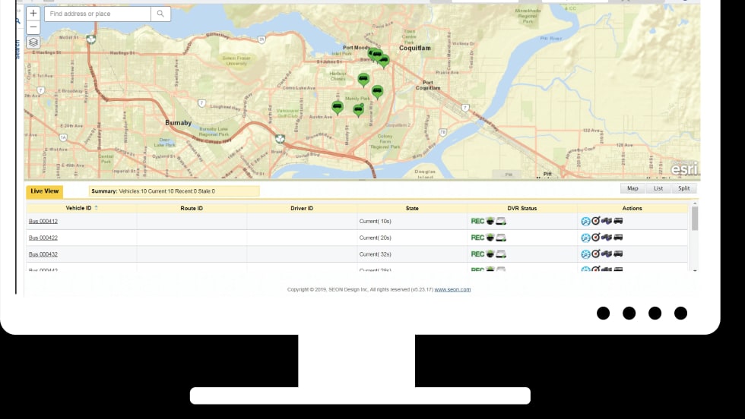Switch to List view
The width and height of the screenshot is (745, 419).
tap(658, 188)
